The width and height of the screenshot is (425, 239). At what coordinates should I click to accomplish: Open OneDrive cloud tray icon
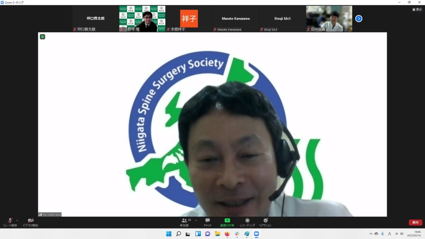tap(376, 234)
